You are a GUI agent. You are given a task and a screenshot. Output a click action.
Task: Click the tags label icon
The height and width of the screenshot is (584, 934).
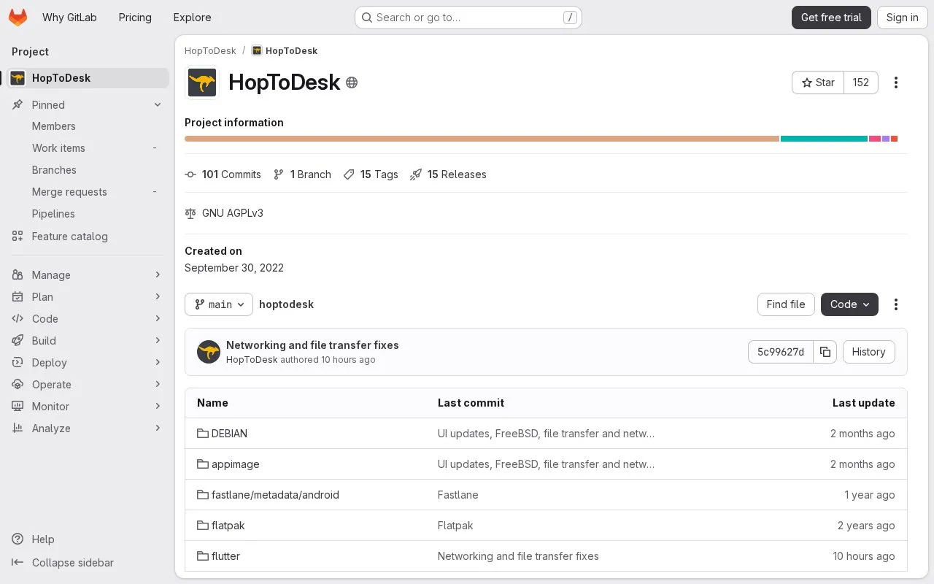pos(349,174)
